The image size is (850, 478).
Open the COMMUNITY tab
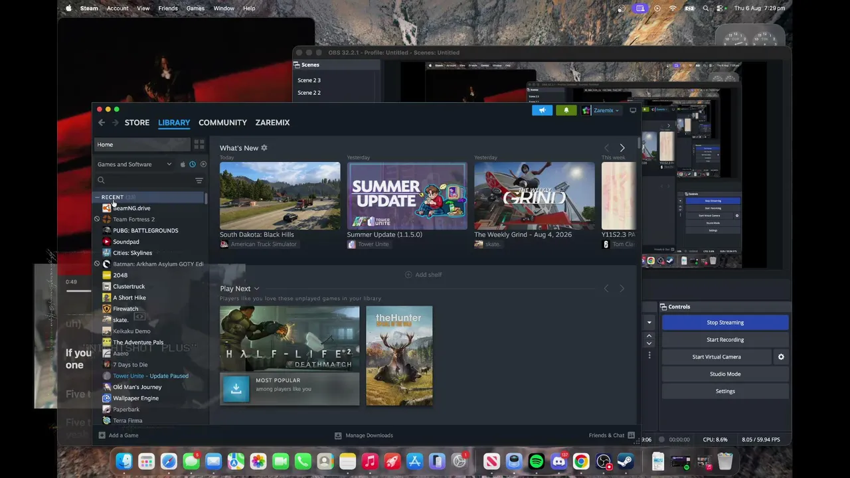[x=222, y=123]
